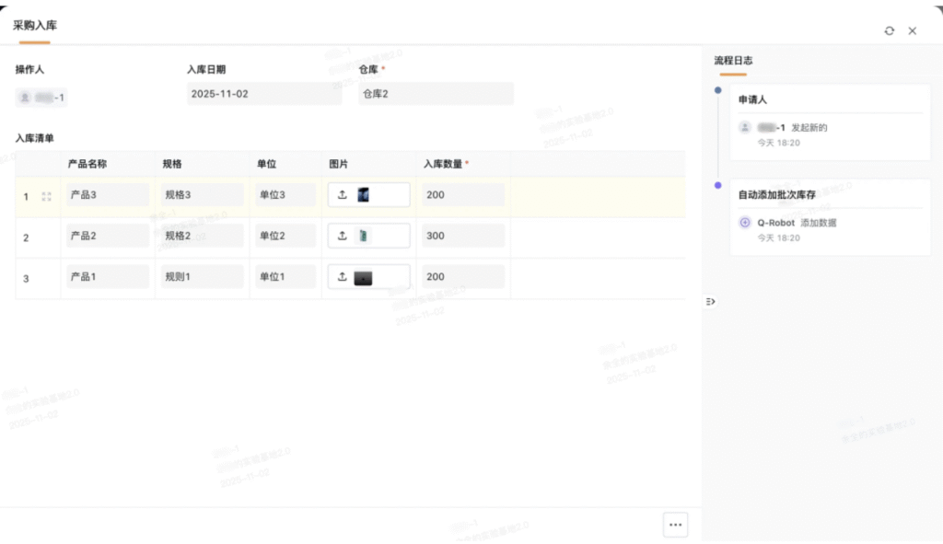The image size is (943, 544).
Task: Click upload icon in 产品3 image cell
Action: point(343,195)
